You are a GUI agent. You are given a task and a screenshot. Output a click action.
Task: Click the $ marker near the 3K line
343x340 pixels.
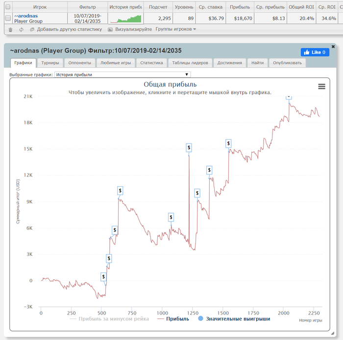(109, 259)
